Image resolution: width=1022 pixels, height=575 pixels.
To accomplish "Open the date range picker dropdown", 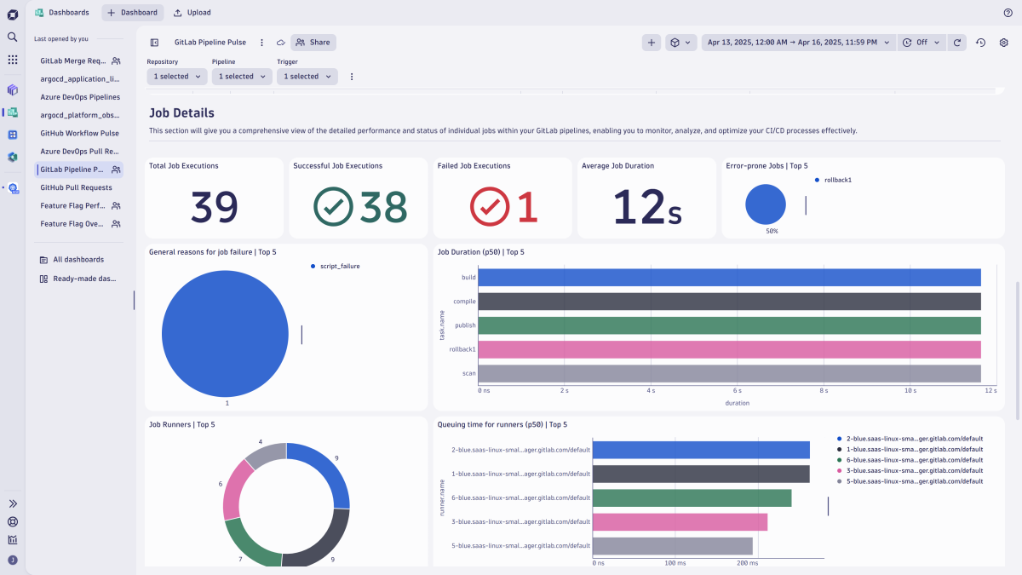I will point(798,41).
